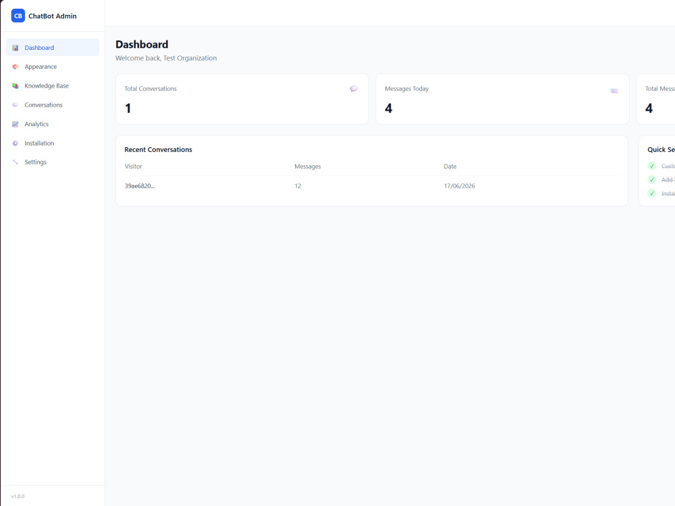Click the Messages column header
This screenshot has width=675, height=506.
click(307, 167)
